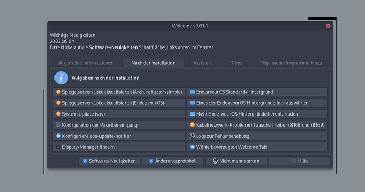365x192 pixels.
Task: Click the icon on the Hilfe button
Action: click(294, 161)
